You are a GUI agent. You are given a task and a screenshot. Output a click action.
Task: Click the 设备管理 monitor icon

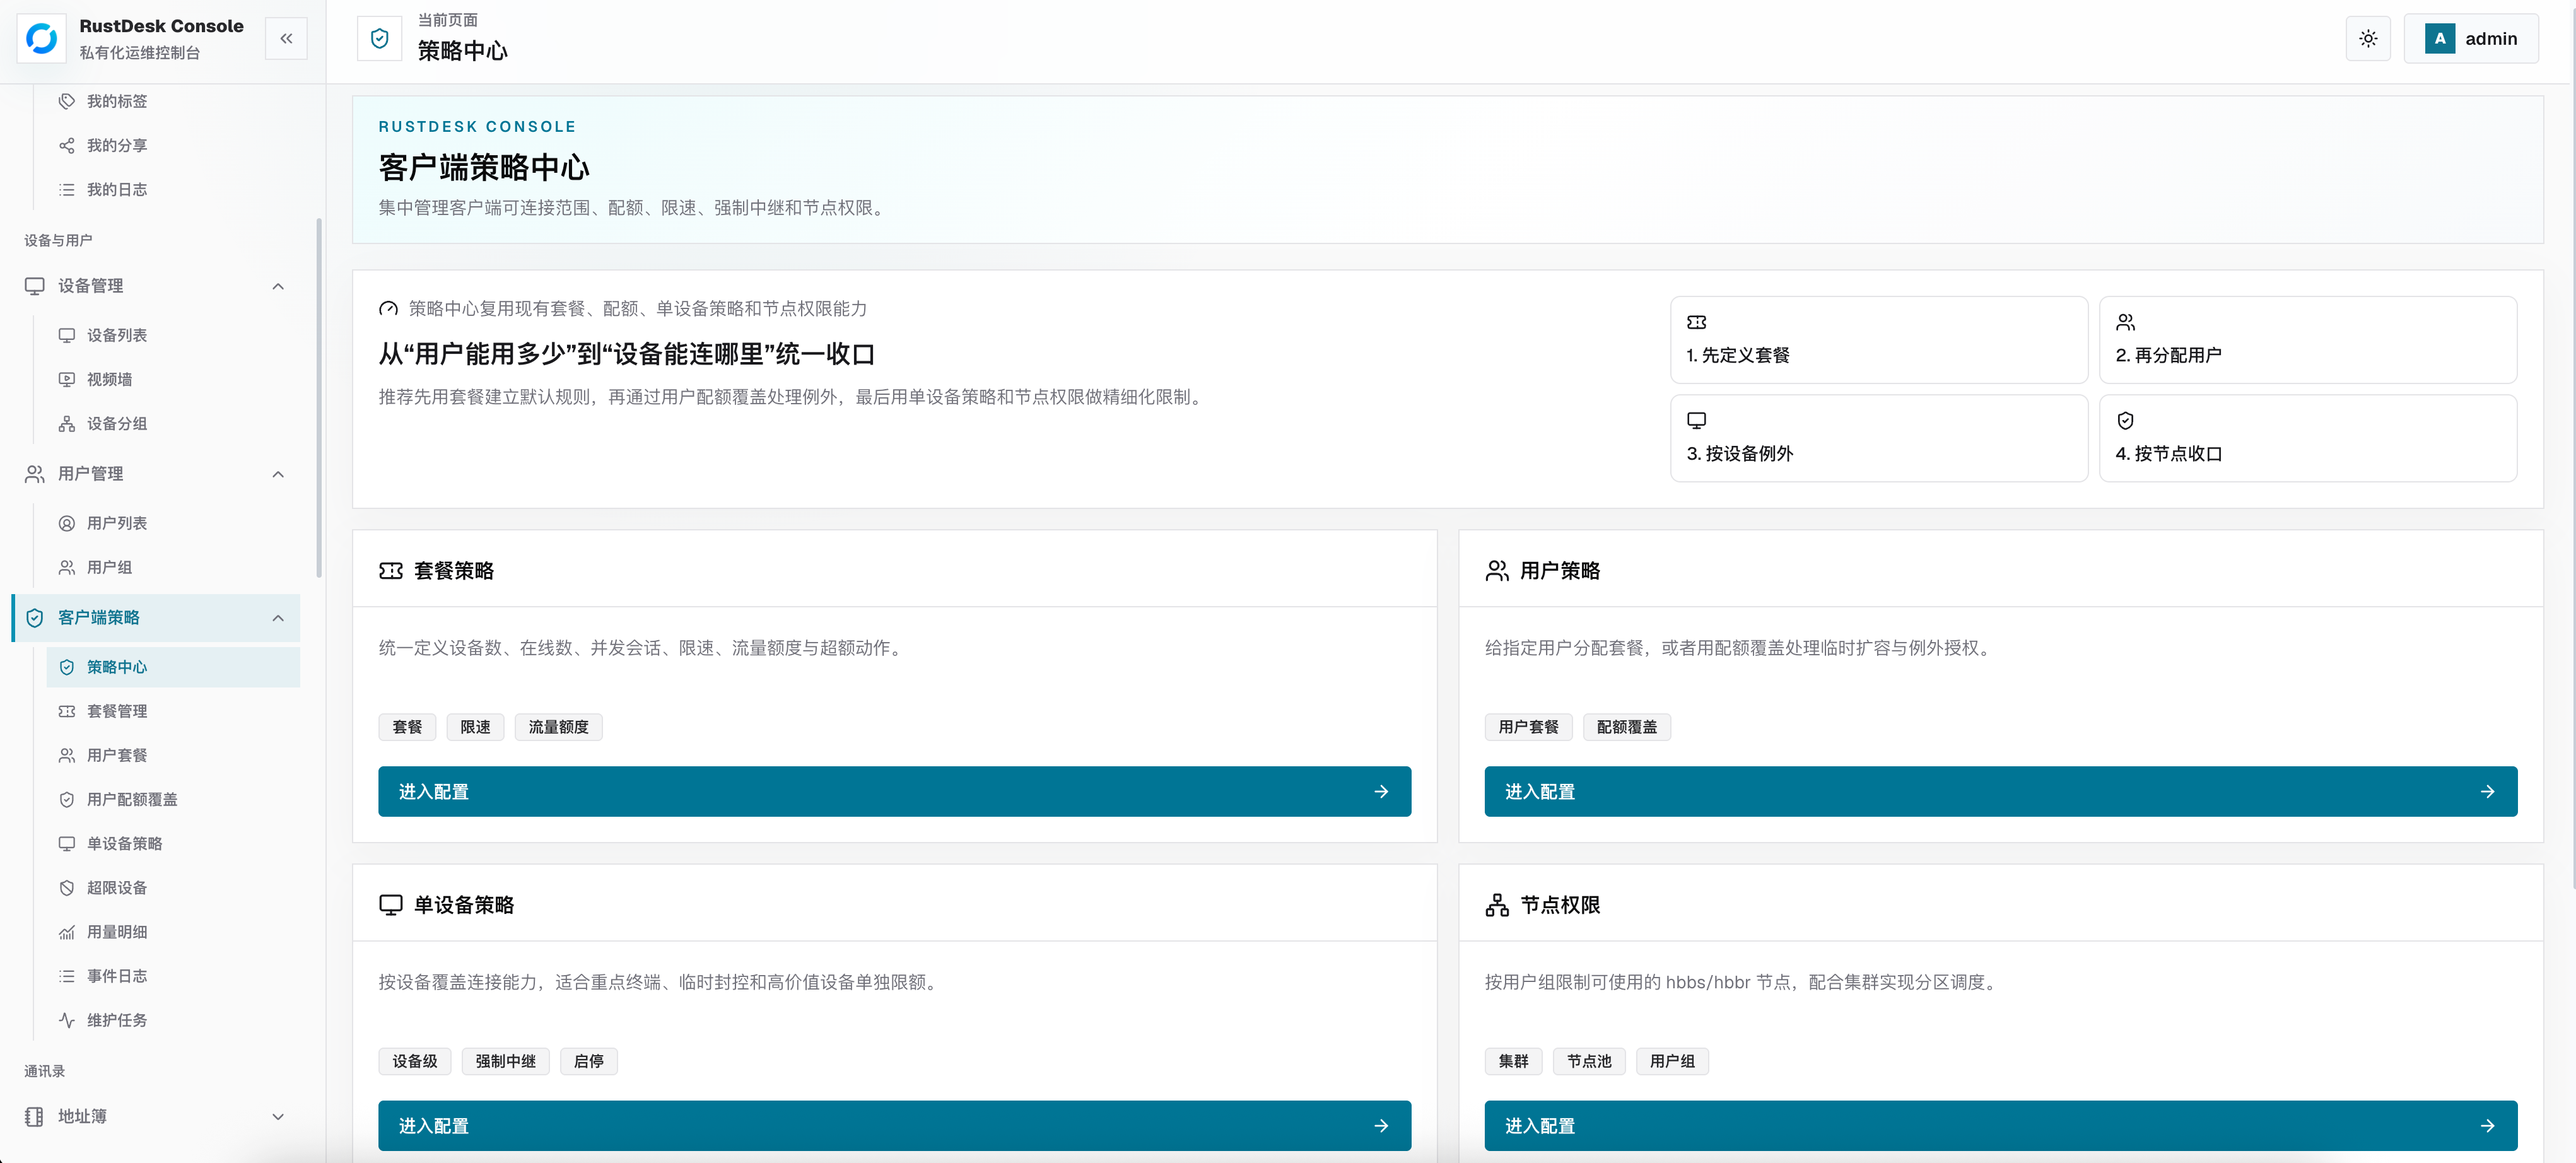tap(35, 286)
